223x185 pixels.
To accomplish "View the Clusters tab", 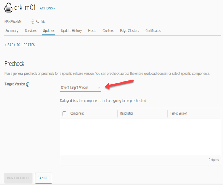I will 108,31.
